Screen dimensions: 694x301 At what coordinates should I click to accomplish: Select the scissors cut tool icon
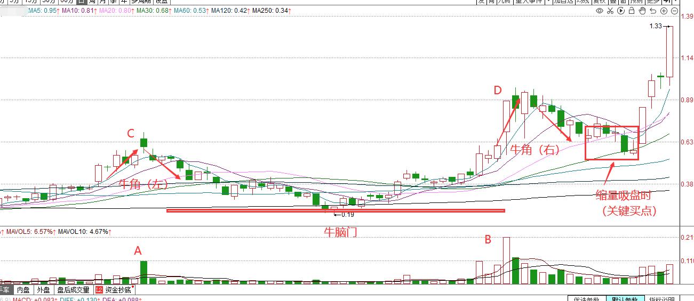point(610,11)
